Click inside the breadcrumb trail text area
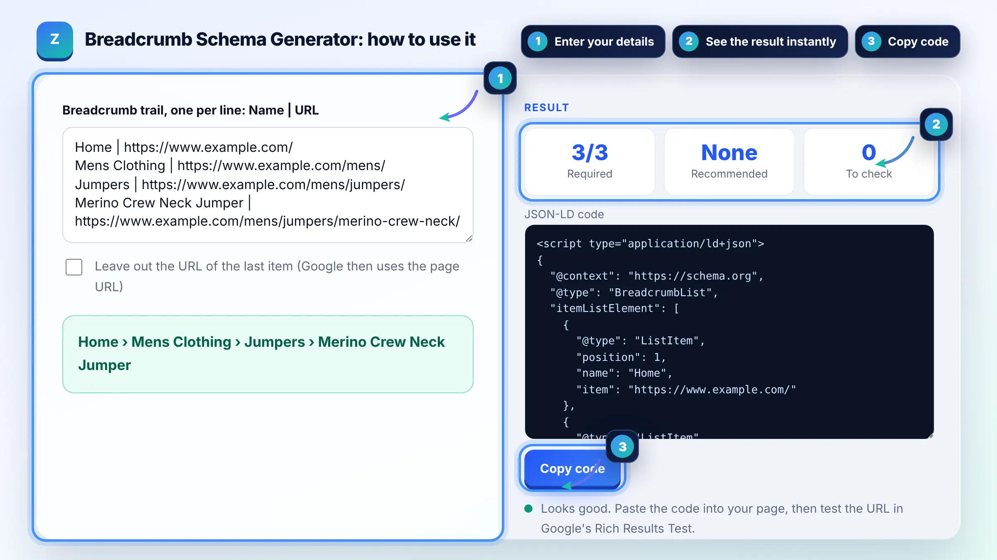Screen dimensions: 997x560 coord(268,185)
